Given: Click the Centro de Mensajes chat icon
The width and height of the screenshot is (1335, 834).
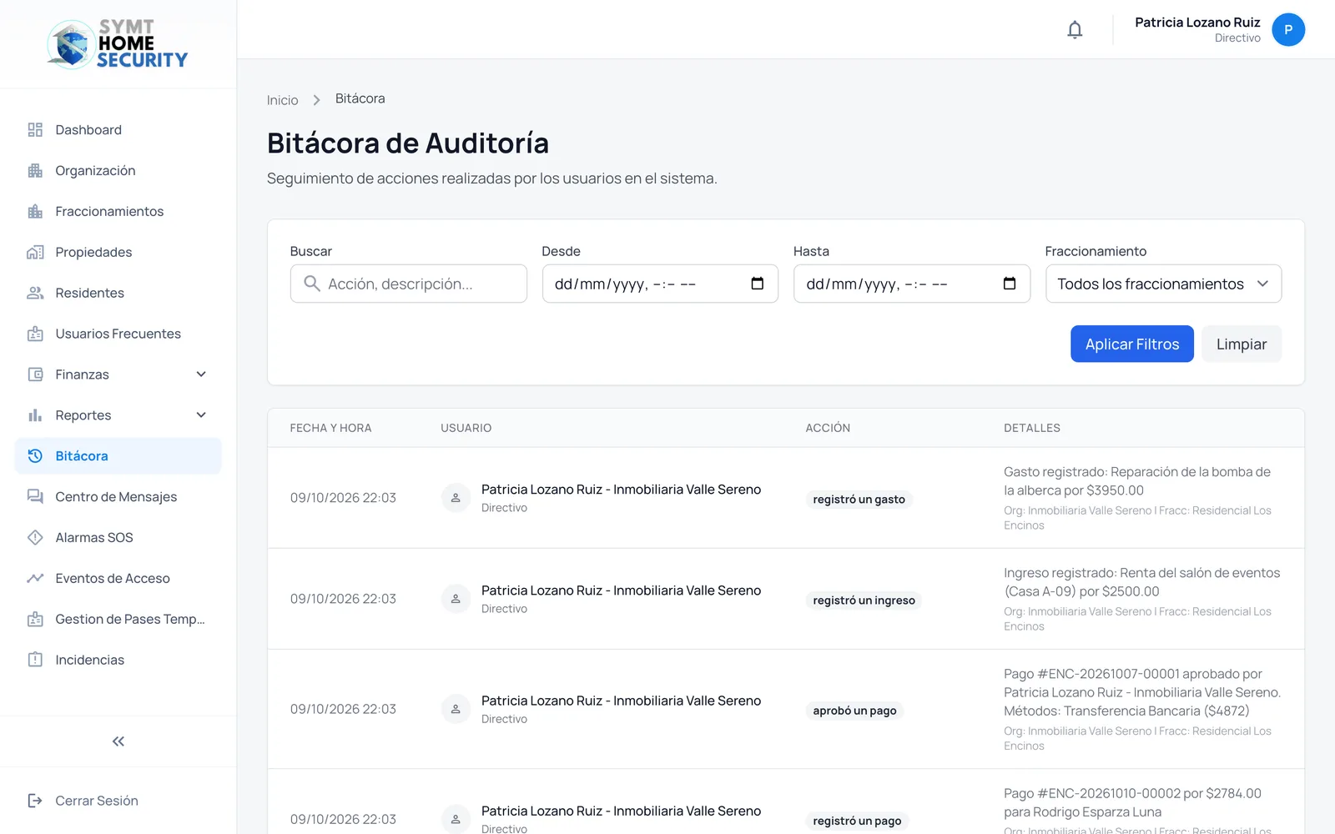Looking at the screenshot, I should (35, 497).
